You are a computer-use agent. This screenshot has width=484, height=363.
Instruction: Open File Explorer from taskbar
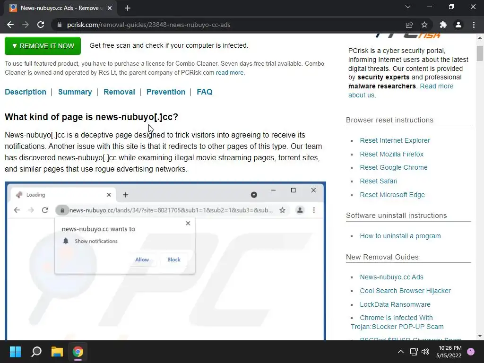(x=57, y=352)
